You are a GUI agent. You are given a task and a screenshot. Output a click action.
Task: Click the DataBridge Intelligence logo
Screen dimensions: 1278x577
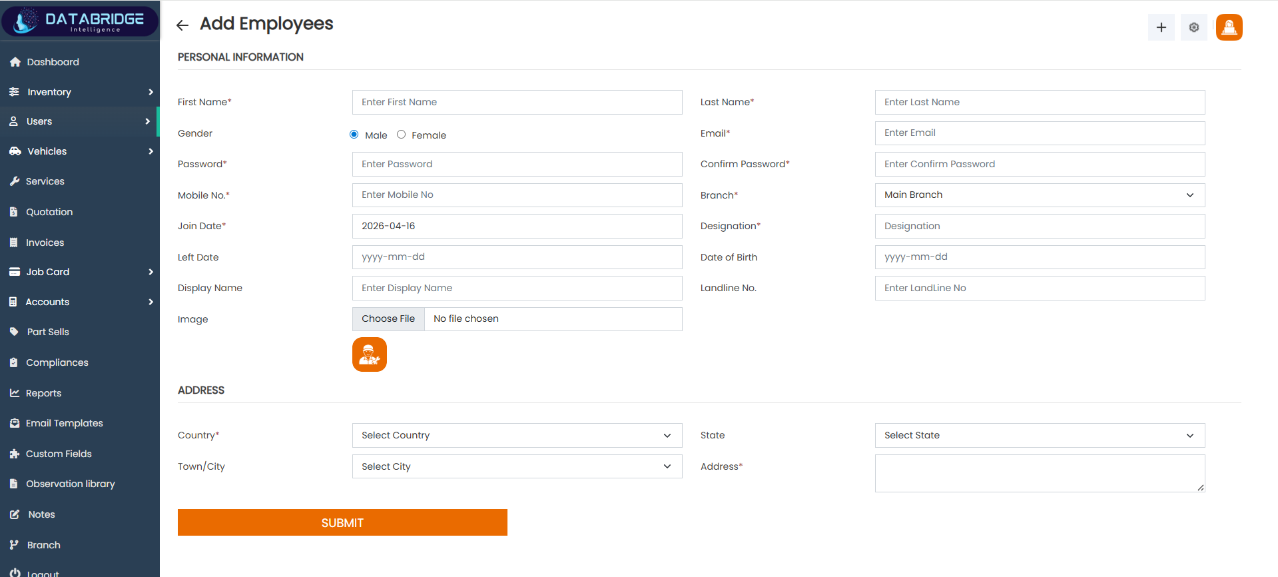(80, 21)
